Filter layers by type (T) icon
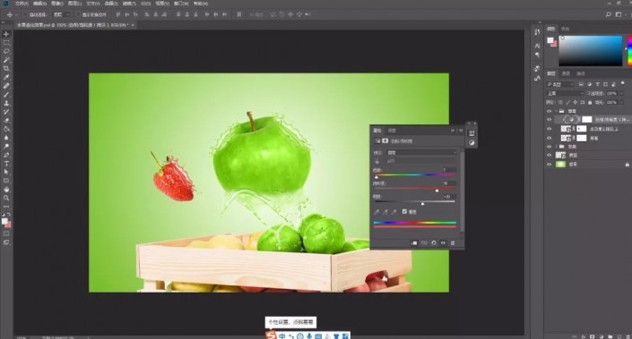The image size is (632, 339). tap(597, 84)
